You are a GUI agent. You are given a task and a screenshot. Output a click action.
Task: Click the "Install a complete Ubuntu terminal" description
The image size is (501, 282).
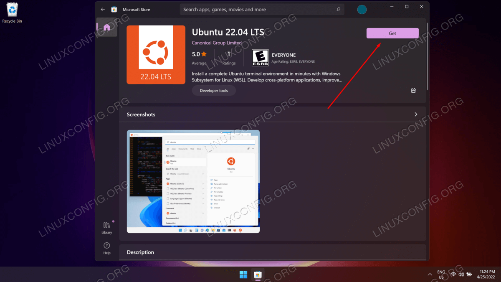click(267, 77)
